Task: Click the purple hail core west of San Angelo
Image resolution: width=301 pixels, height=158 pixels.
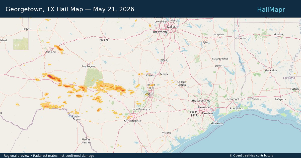Action: click(50, 76)
